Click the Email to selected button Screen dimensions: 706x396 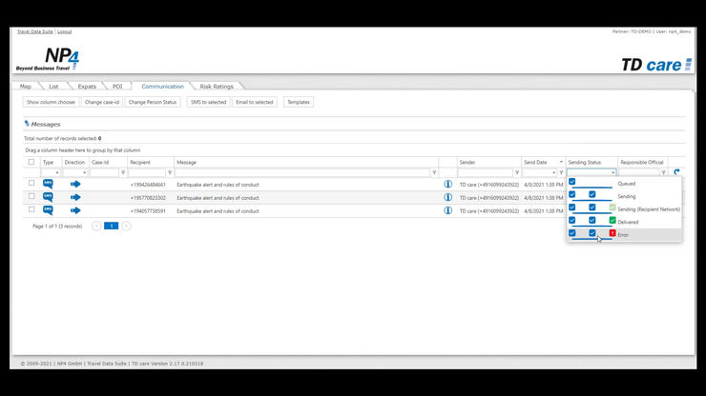255,102
